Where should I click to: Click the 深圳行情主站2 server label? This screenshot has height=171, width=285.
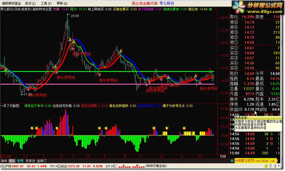156,166
